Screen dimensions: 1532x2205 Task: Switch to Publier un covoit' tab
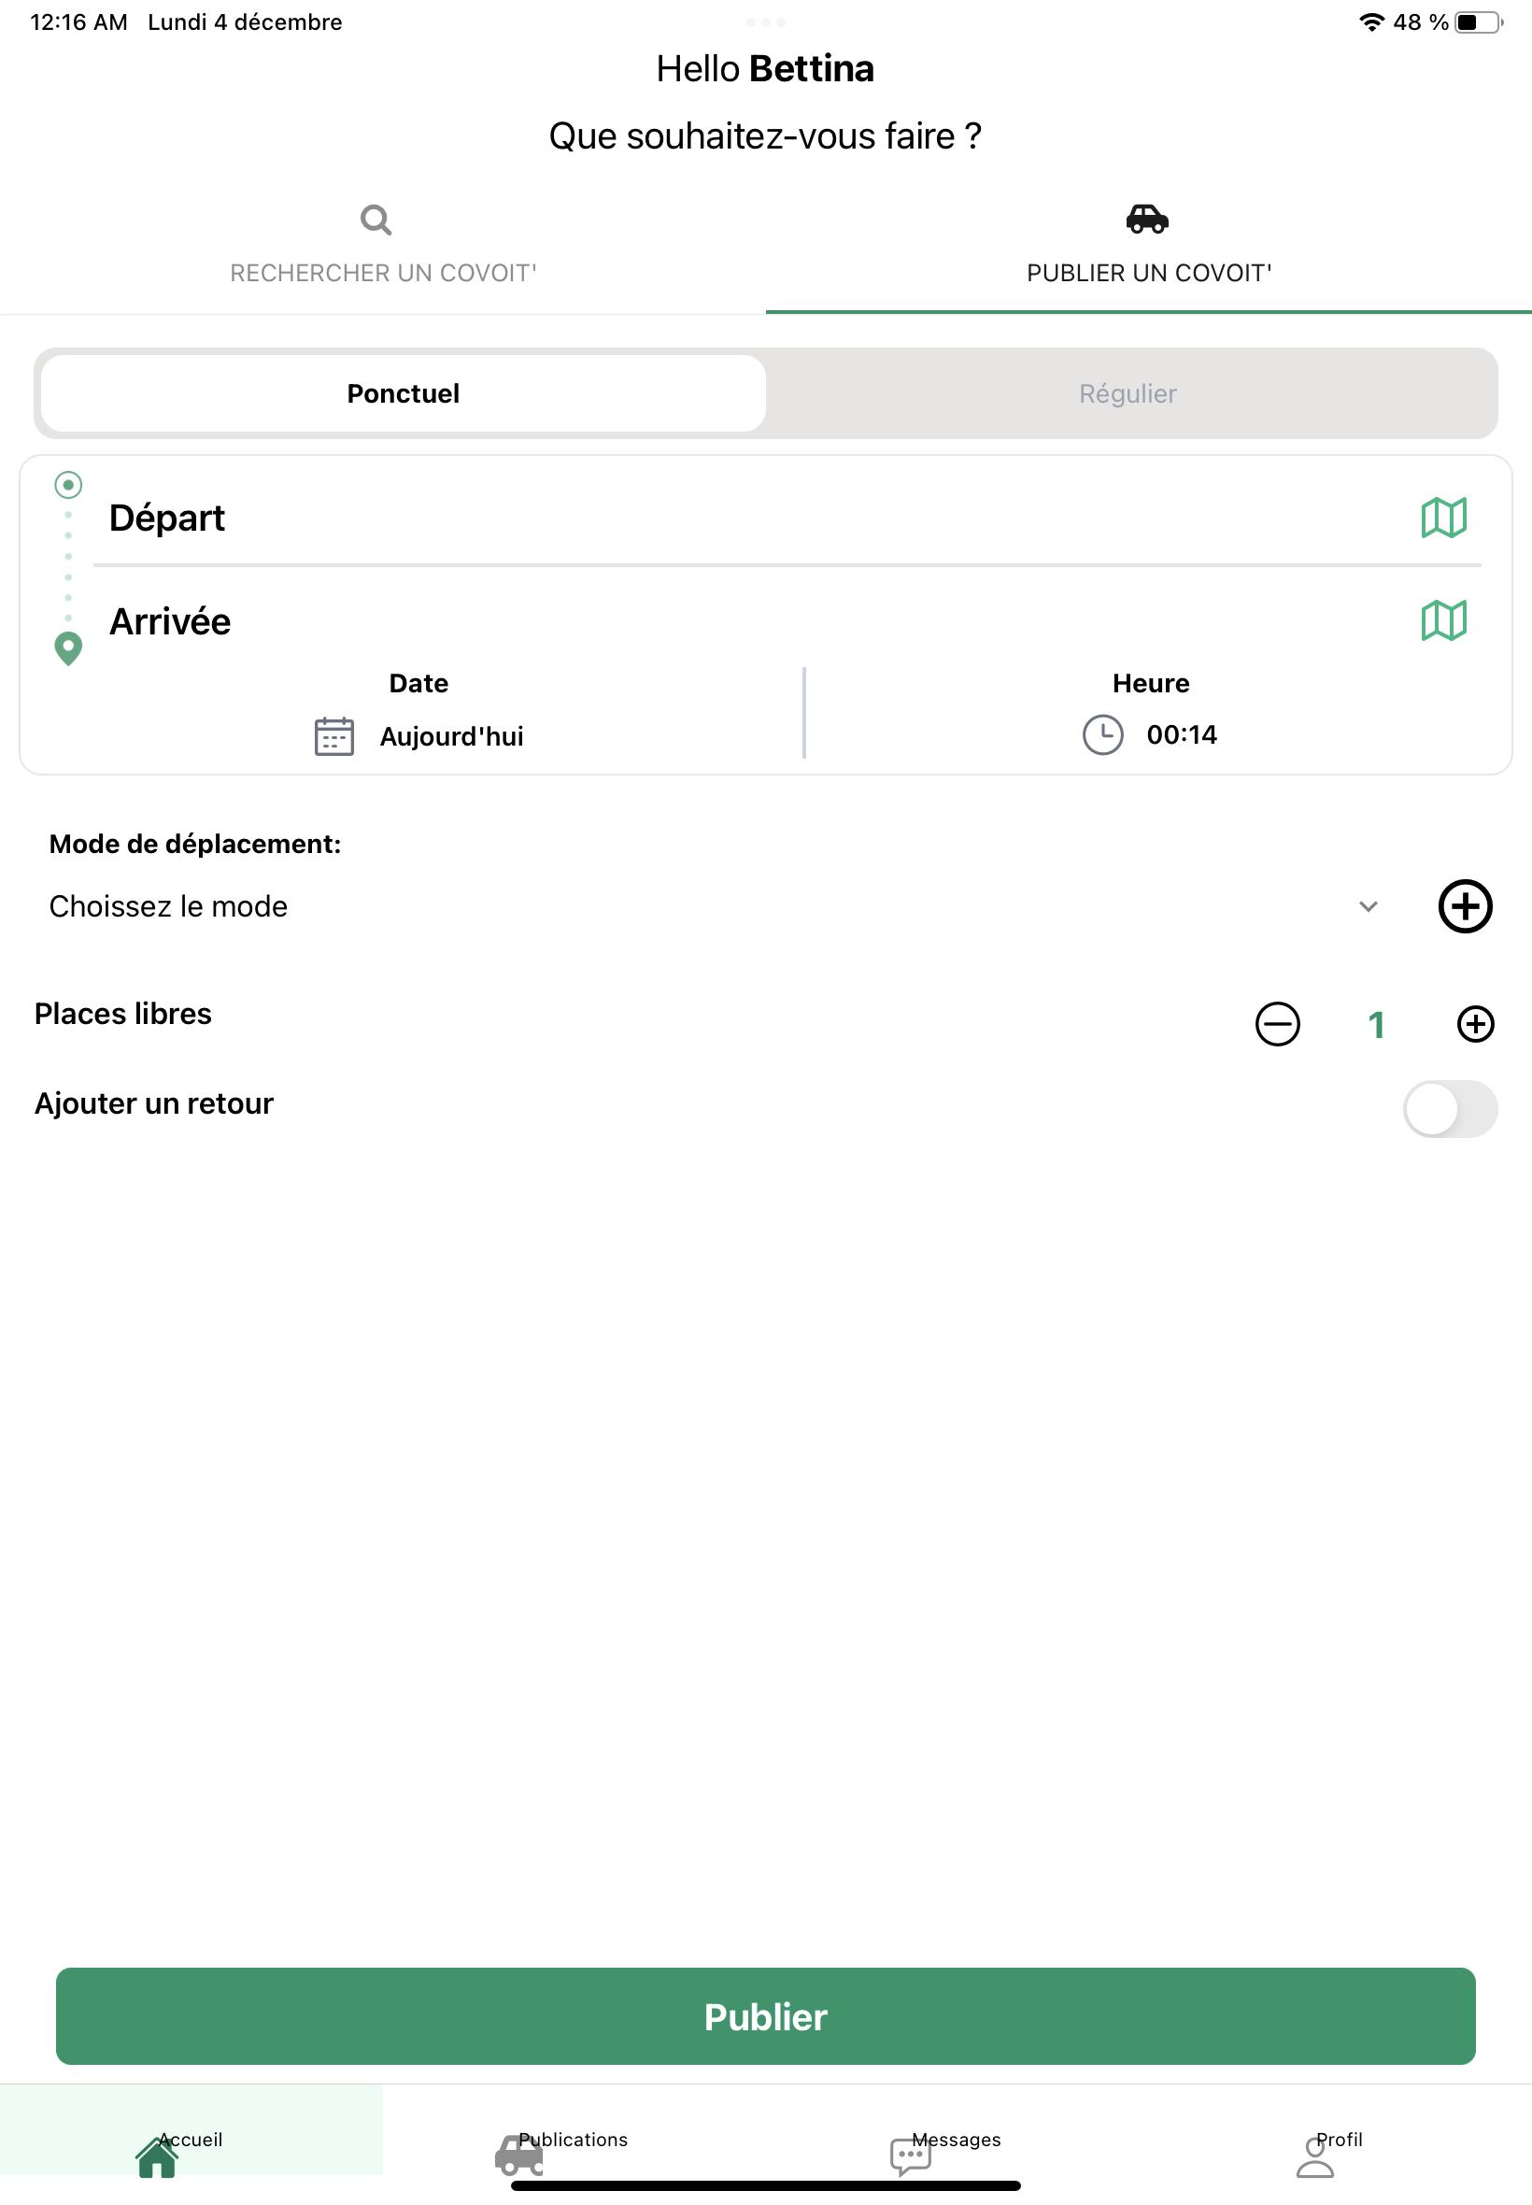[x=1149, y=246]
